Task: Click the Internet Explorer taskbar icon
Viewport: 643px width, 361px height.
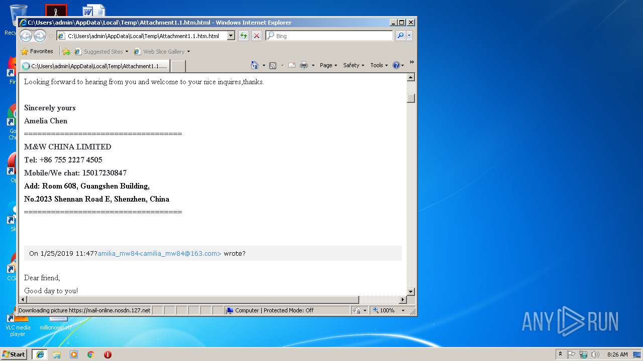Action: pyautogui.click(x=40, y=354)
